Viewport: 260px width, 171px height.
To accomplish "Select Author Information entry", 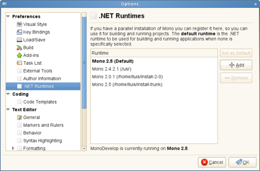I will click(42, 79).
